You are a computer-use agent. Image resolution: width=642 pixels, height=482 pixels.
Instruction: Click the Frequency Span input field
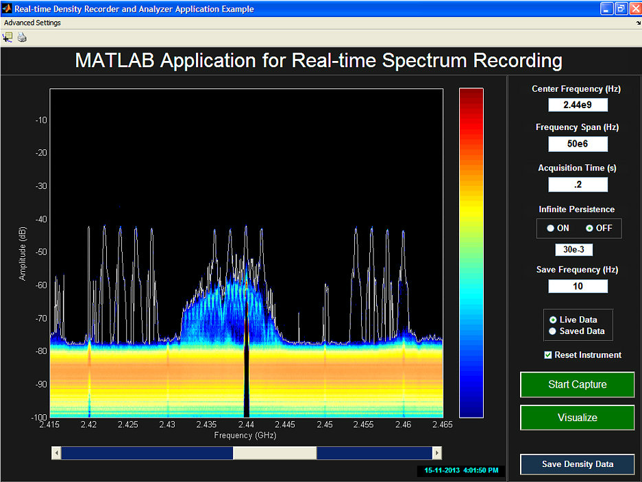click(x=578, y=144)
